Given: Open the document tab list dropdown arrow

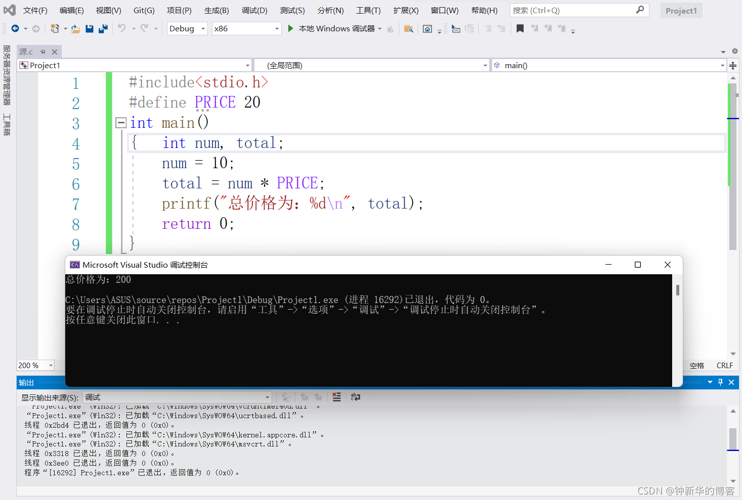Looking at the screenshot, I should (723, 52).
